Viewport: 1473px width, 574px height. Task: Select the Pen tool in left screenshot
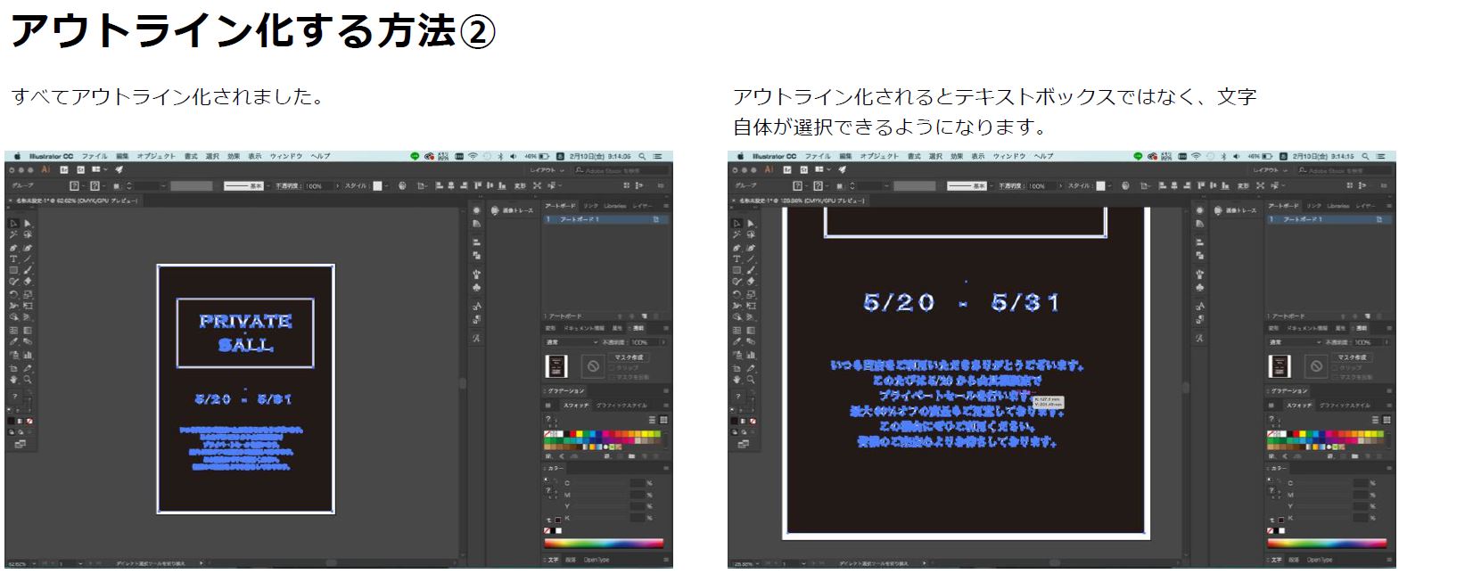pyautogui.click(x=14, y=247)
